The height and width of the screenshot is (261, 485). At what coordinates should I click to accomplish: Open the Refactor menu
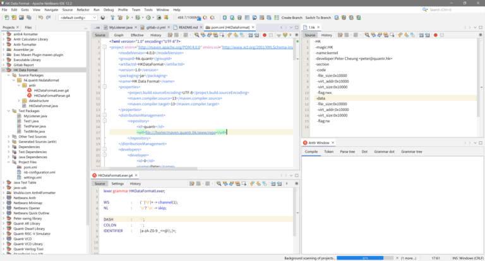(83, 10)
